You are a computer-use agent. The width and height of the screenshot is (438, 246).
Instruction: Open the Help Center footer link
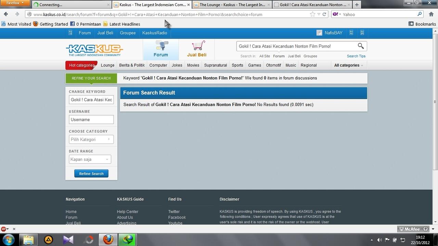click(128, 212)
